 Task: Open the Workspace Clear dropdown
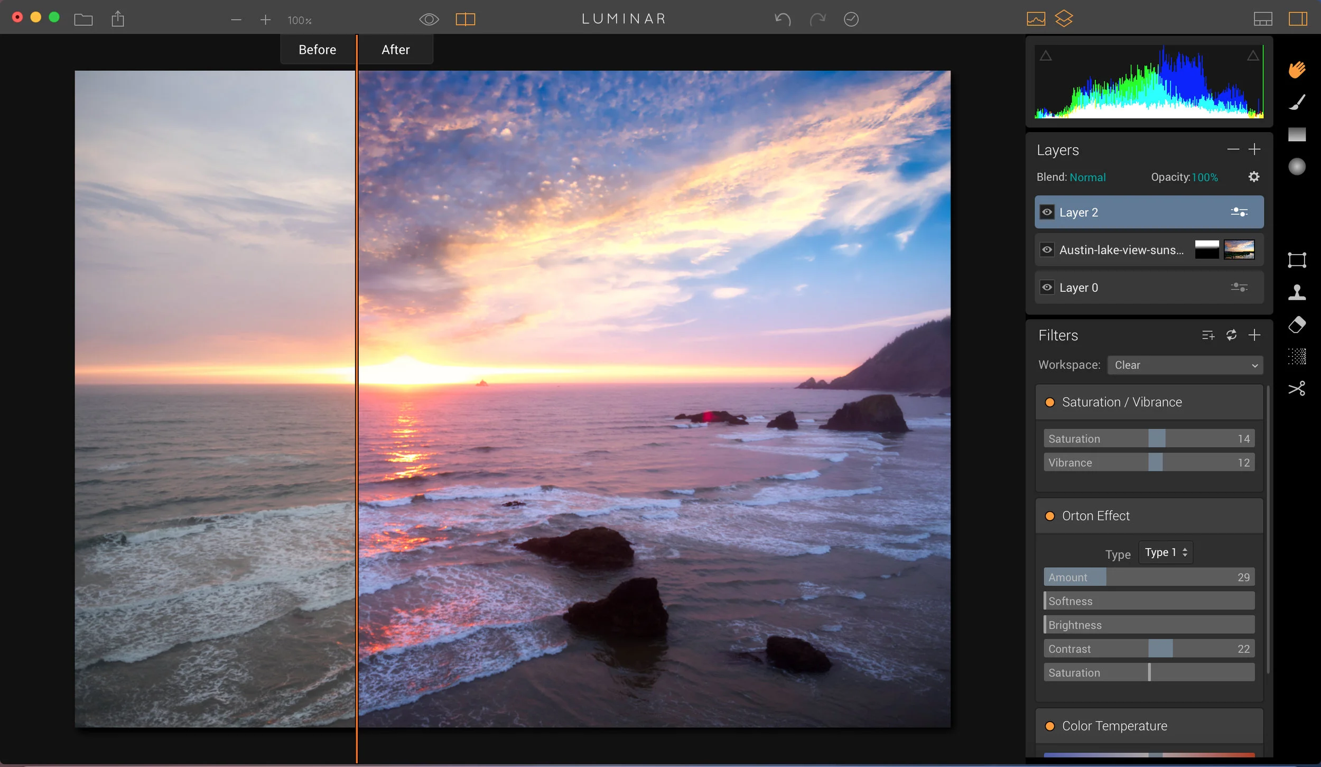1185,365
